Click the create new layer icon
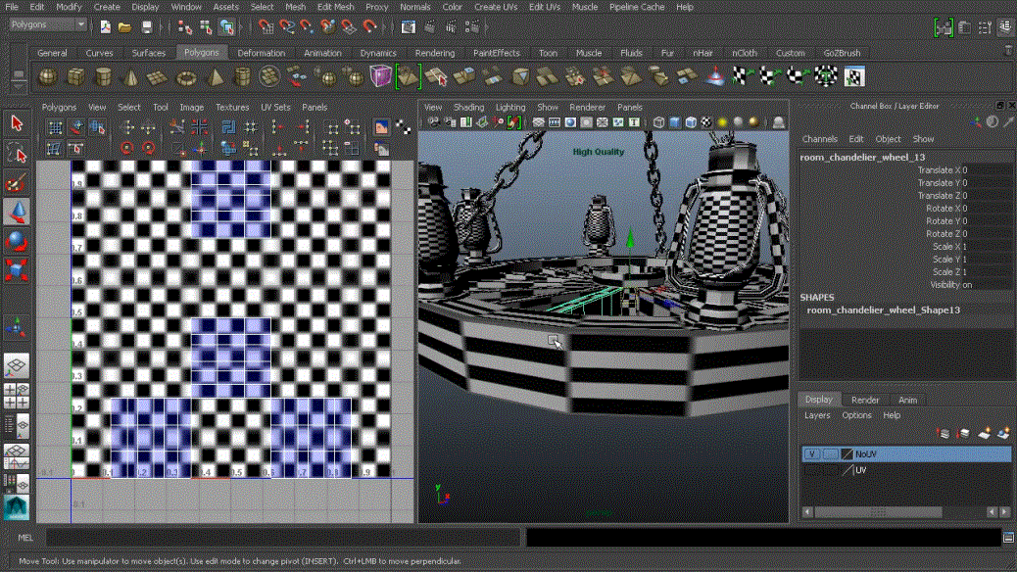Viewport: 1017px width, 572px height. pos(984,433)
